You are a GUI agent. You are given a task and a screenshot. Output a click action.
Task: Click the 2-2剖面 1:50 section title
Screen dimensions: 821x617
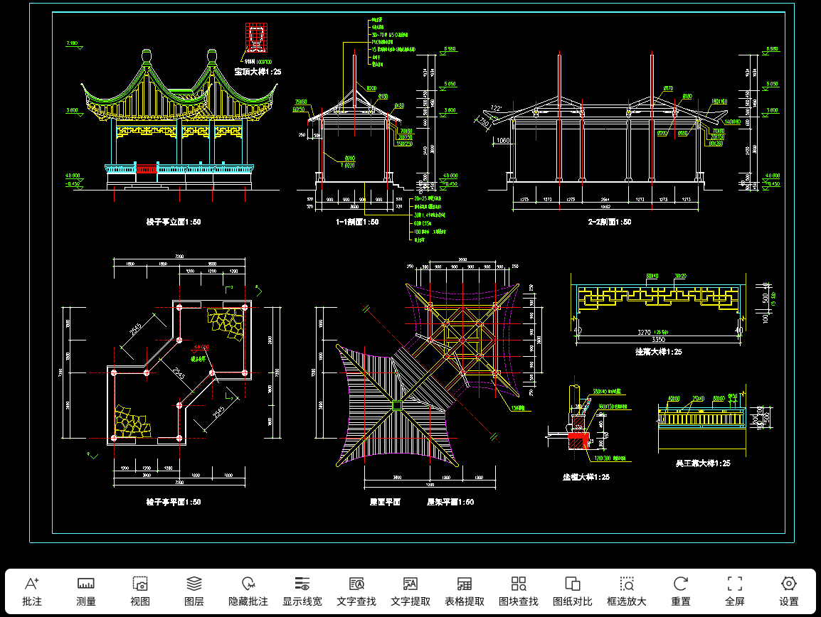[x=609, y=222]
